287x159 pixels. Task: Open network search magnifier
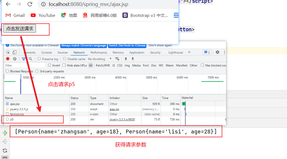pos(30,59)
